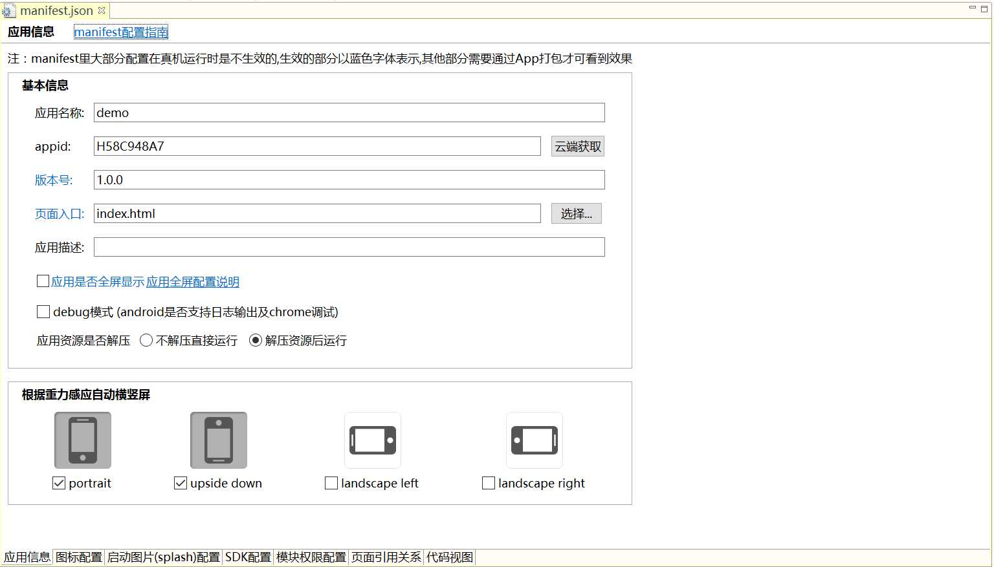Click the 应用描述 input field
The height and width of the screenshot is (567, 994).
coord(349,247)
